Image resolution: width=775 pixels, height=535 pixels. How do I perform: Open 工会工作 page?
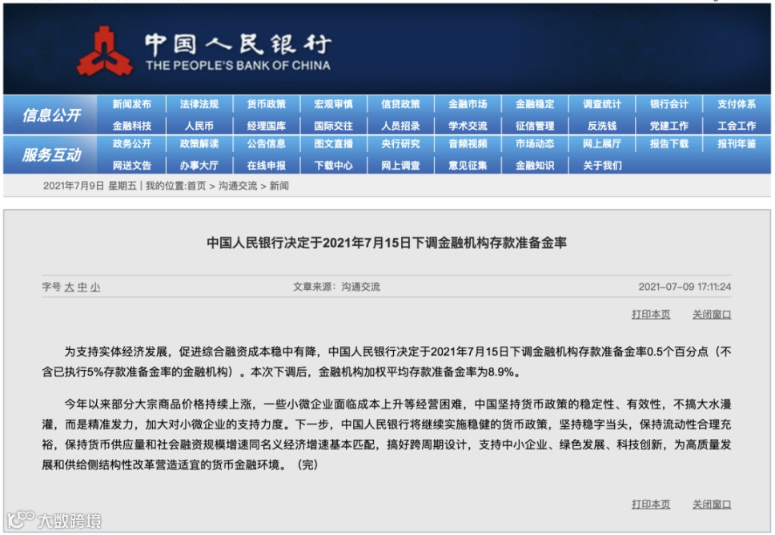(737, 126)
